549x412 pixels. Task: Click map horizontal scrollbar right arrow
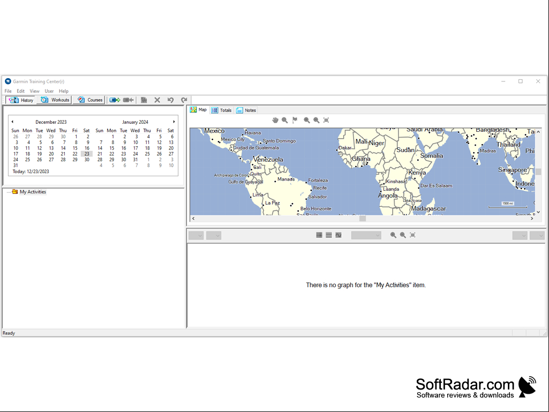532,219
